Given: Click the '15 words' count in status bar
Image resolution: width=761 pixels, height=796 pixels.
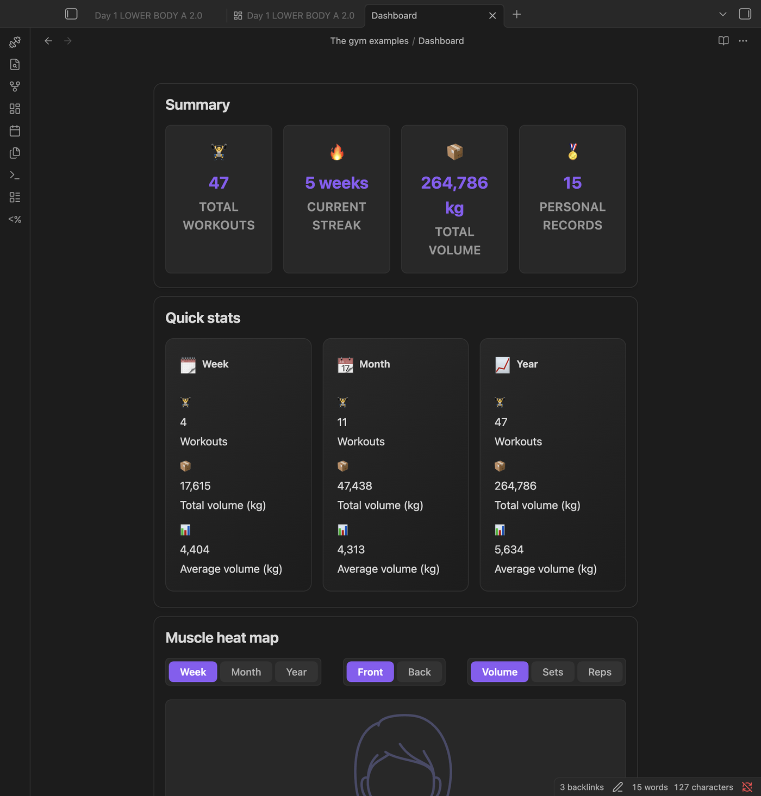Looking at the screenshot, I should click(650, 787).
